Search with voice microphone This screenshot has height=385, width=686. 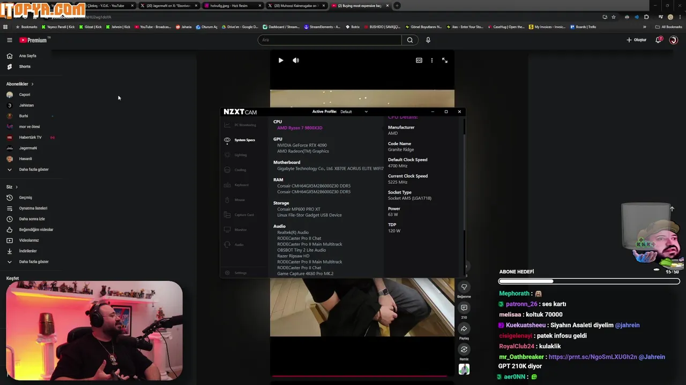point(428,40)
